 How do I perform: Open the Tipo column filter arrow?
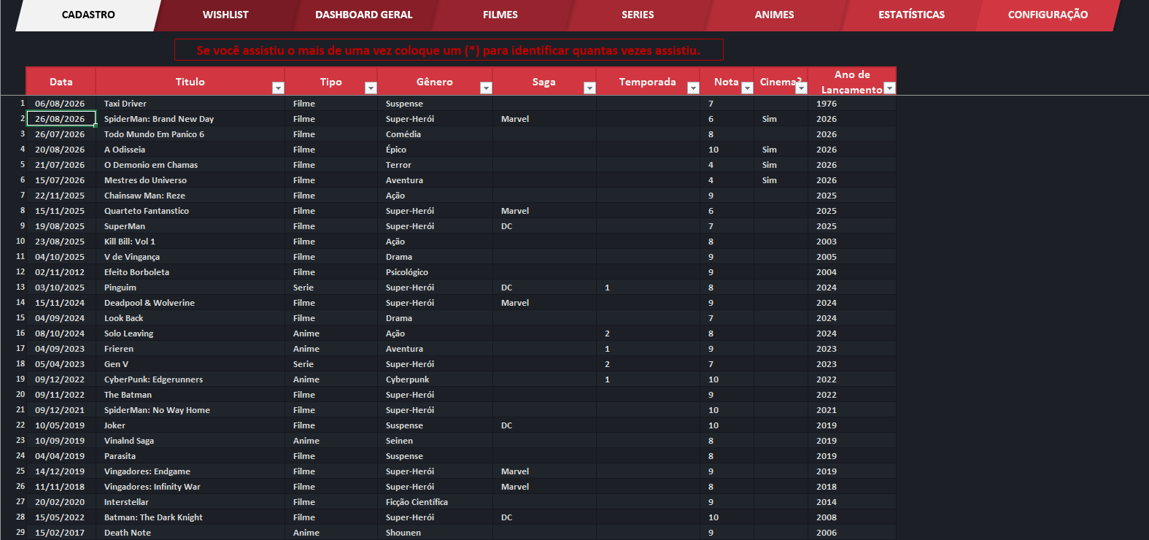pyautogui.click(x=371, y=88)
